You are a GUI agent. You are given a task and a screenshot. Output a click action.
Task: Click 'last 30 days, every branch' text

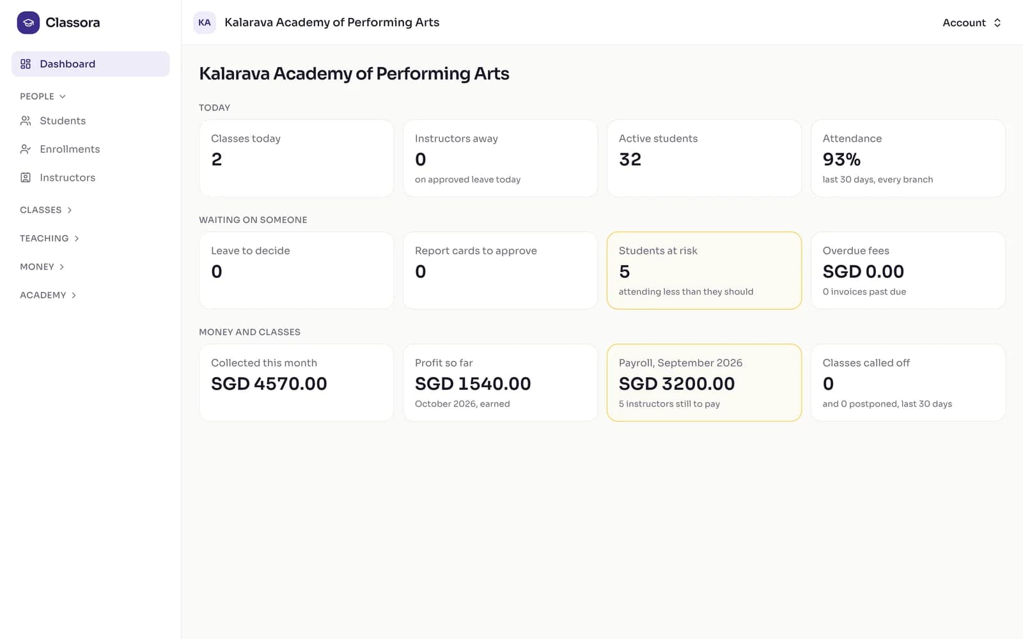tap(878, 180)
